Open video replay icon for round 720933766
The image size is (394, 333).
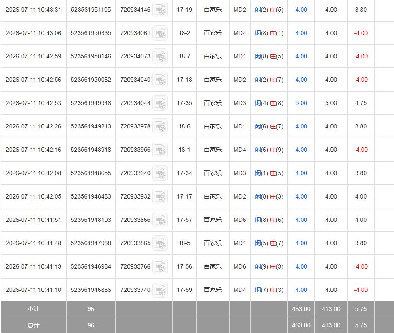[160, 267]
